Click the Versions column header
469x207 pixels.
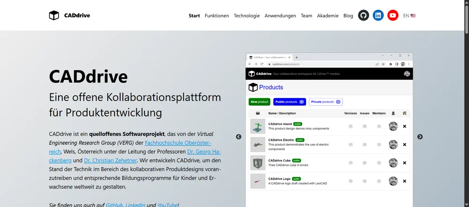click(350, 113)
